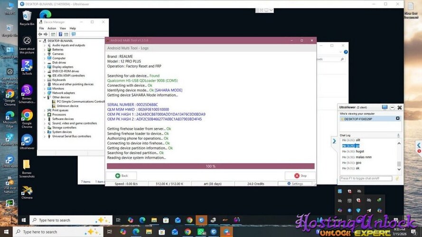422x237 pixels.
Task: Select Monitors in the device tree
Action: (x=58, y=89)
